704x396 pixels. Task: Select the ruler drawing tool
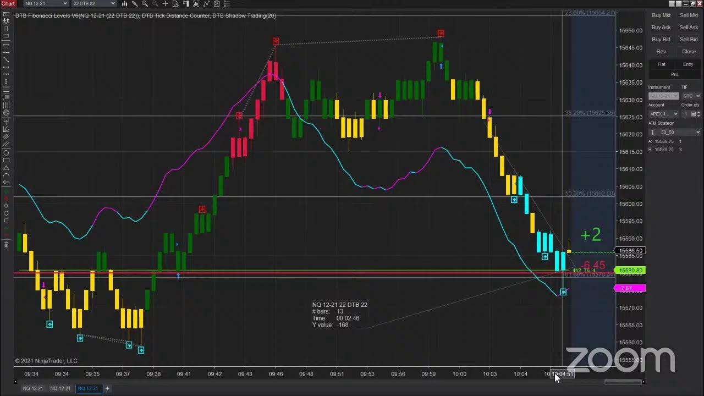point(6,13)
